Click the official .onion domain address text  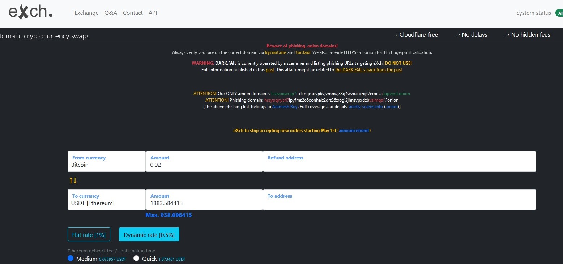[341, 94]
